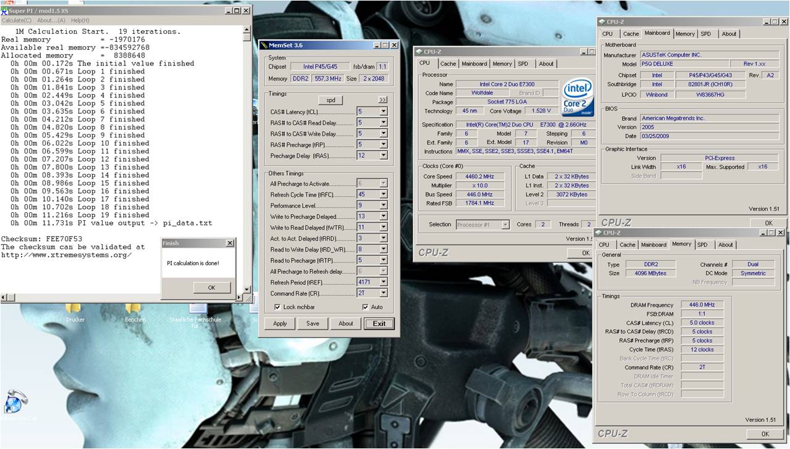Click the Checksum: FEE70F53 line

click(x=41, y=239)
